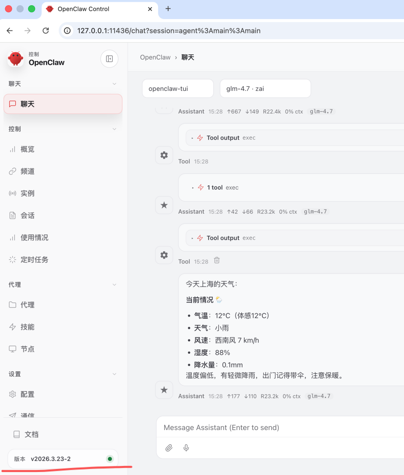
Task: Collapse the 控制 sidebar section chevron
Action: [x=114, y=129]
